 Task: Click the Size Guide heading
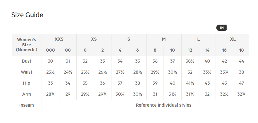click(x=27, y=15)
